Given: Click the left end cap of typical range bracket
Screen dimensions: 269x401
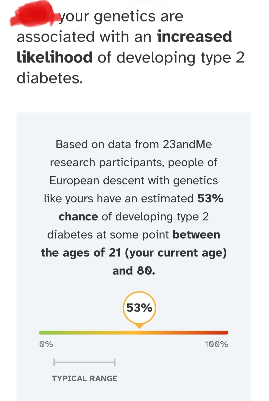Looking at the screenshot, I should pos(54,362).
